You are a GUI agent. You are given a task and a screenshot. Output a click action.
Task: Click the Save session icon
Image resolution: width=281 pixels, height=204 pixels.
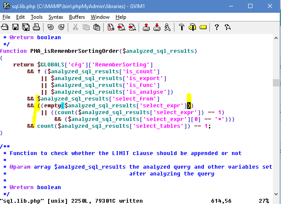tap(157, 27)
